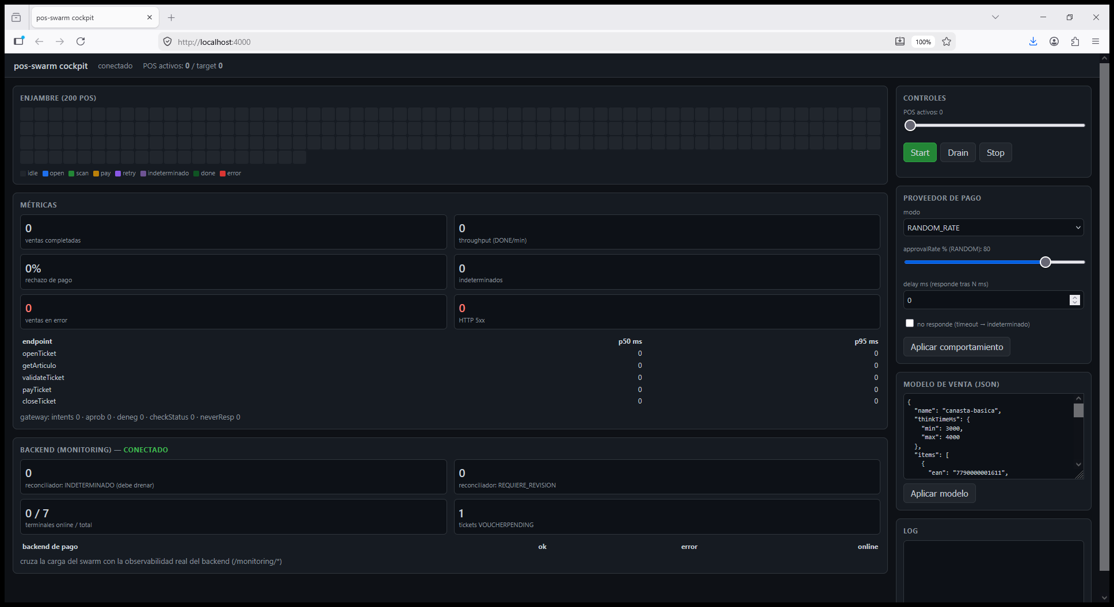The height and width of the screenshot is (607, 1114).
Task: Click the JSON textarea scroll-up arrow
Action: click(1078, 398)
